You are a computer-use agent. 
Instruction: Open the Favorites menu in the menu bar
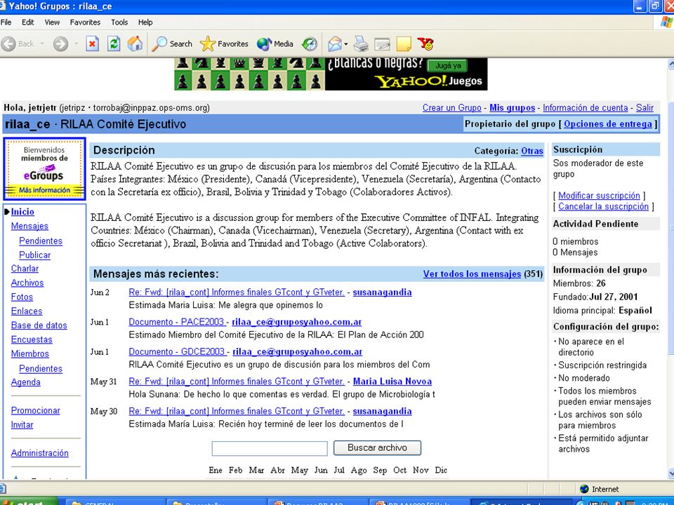pos(85,22)
